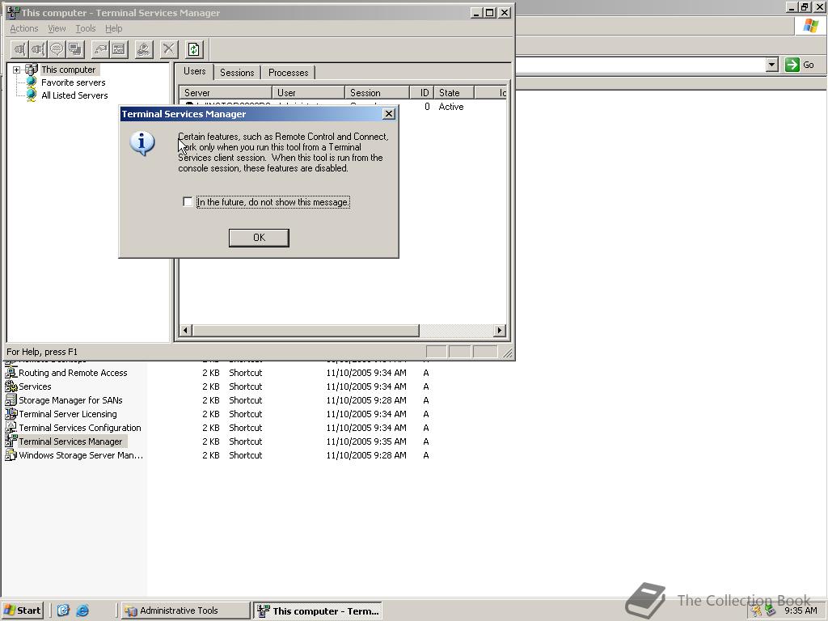Click 'This computer - Term...' taskbar button
Viewport: 828px width, 621px height.
(x=318, y=611)
